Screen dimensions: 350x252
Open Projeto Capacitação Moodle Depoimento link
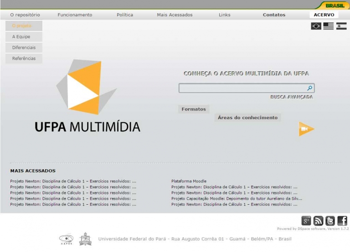[237, 198]
